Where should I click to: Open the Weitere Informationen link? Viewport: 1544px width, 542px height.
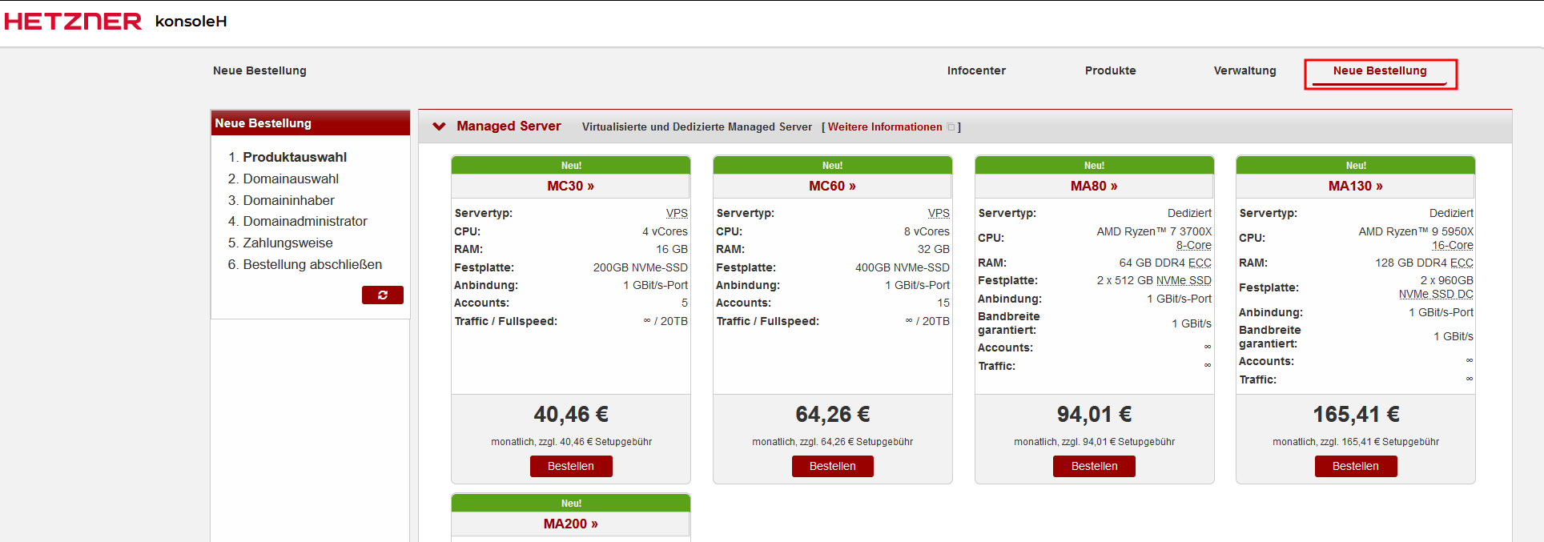point(884,127)
